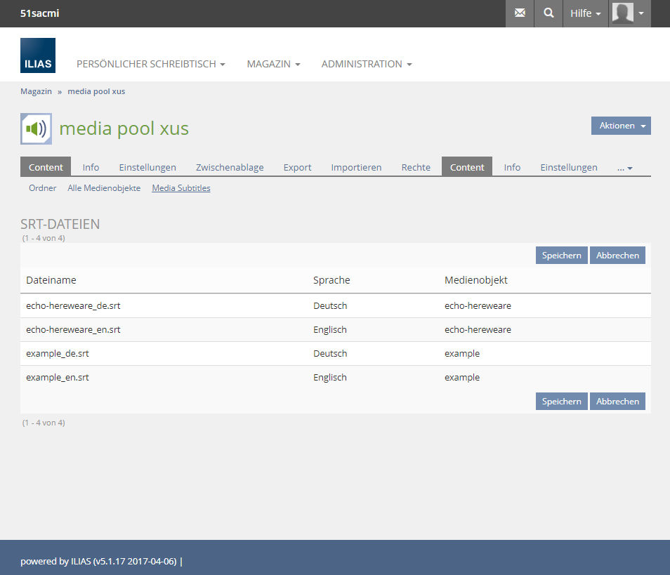Image resolution: width=670 pixels, height=575 pixels.
Task: Select the Alle Medienobjekte sub-tab
Action: click(104, 188)
